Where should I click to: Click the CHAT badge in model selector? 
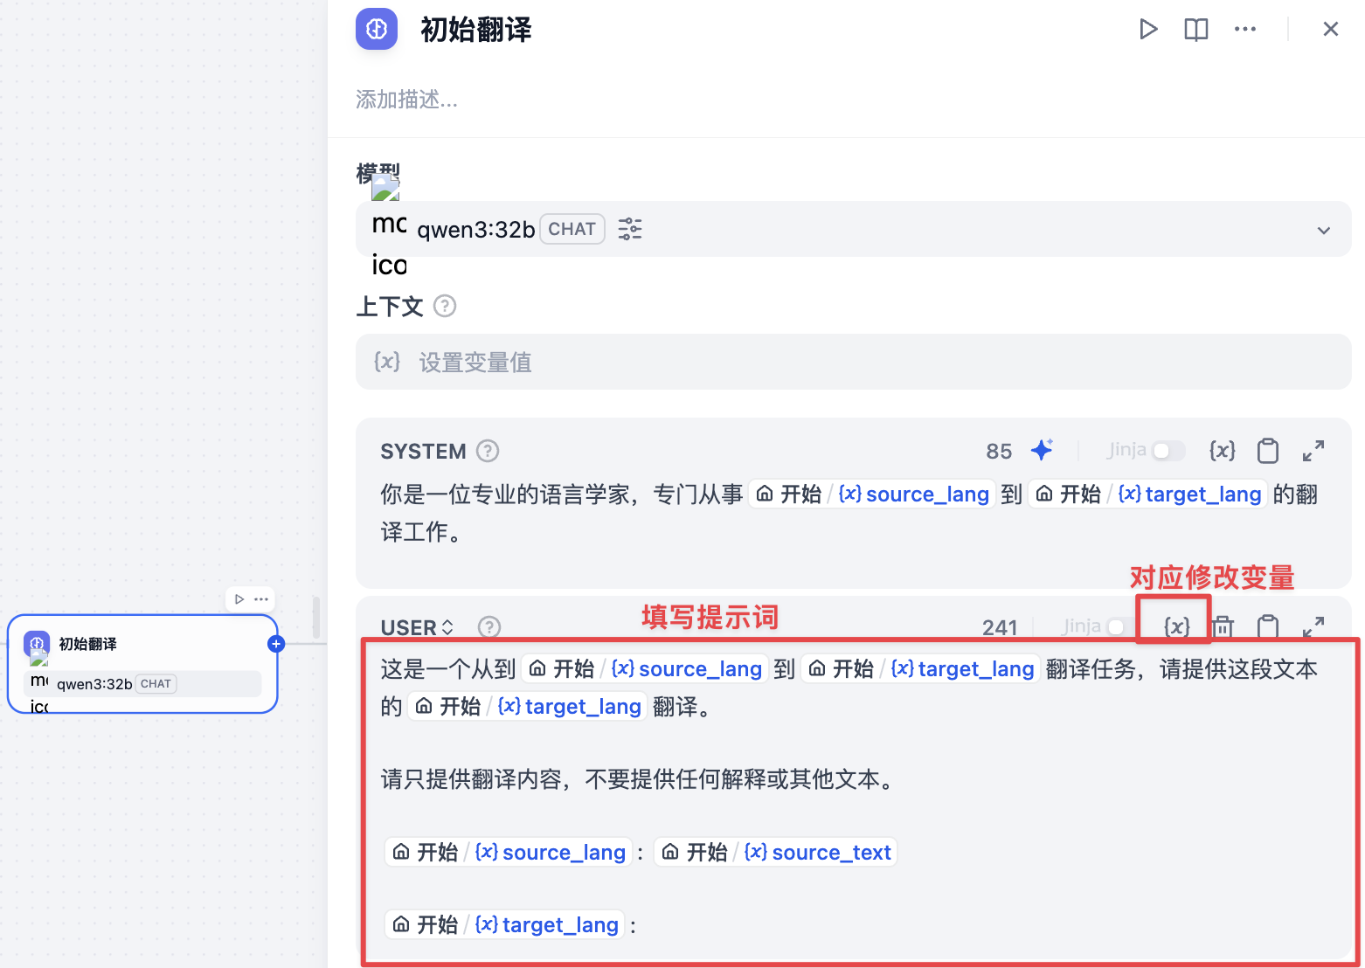coord(572,229)
